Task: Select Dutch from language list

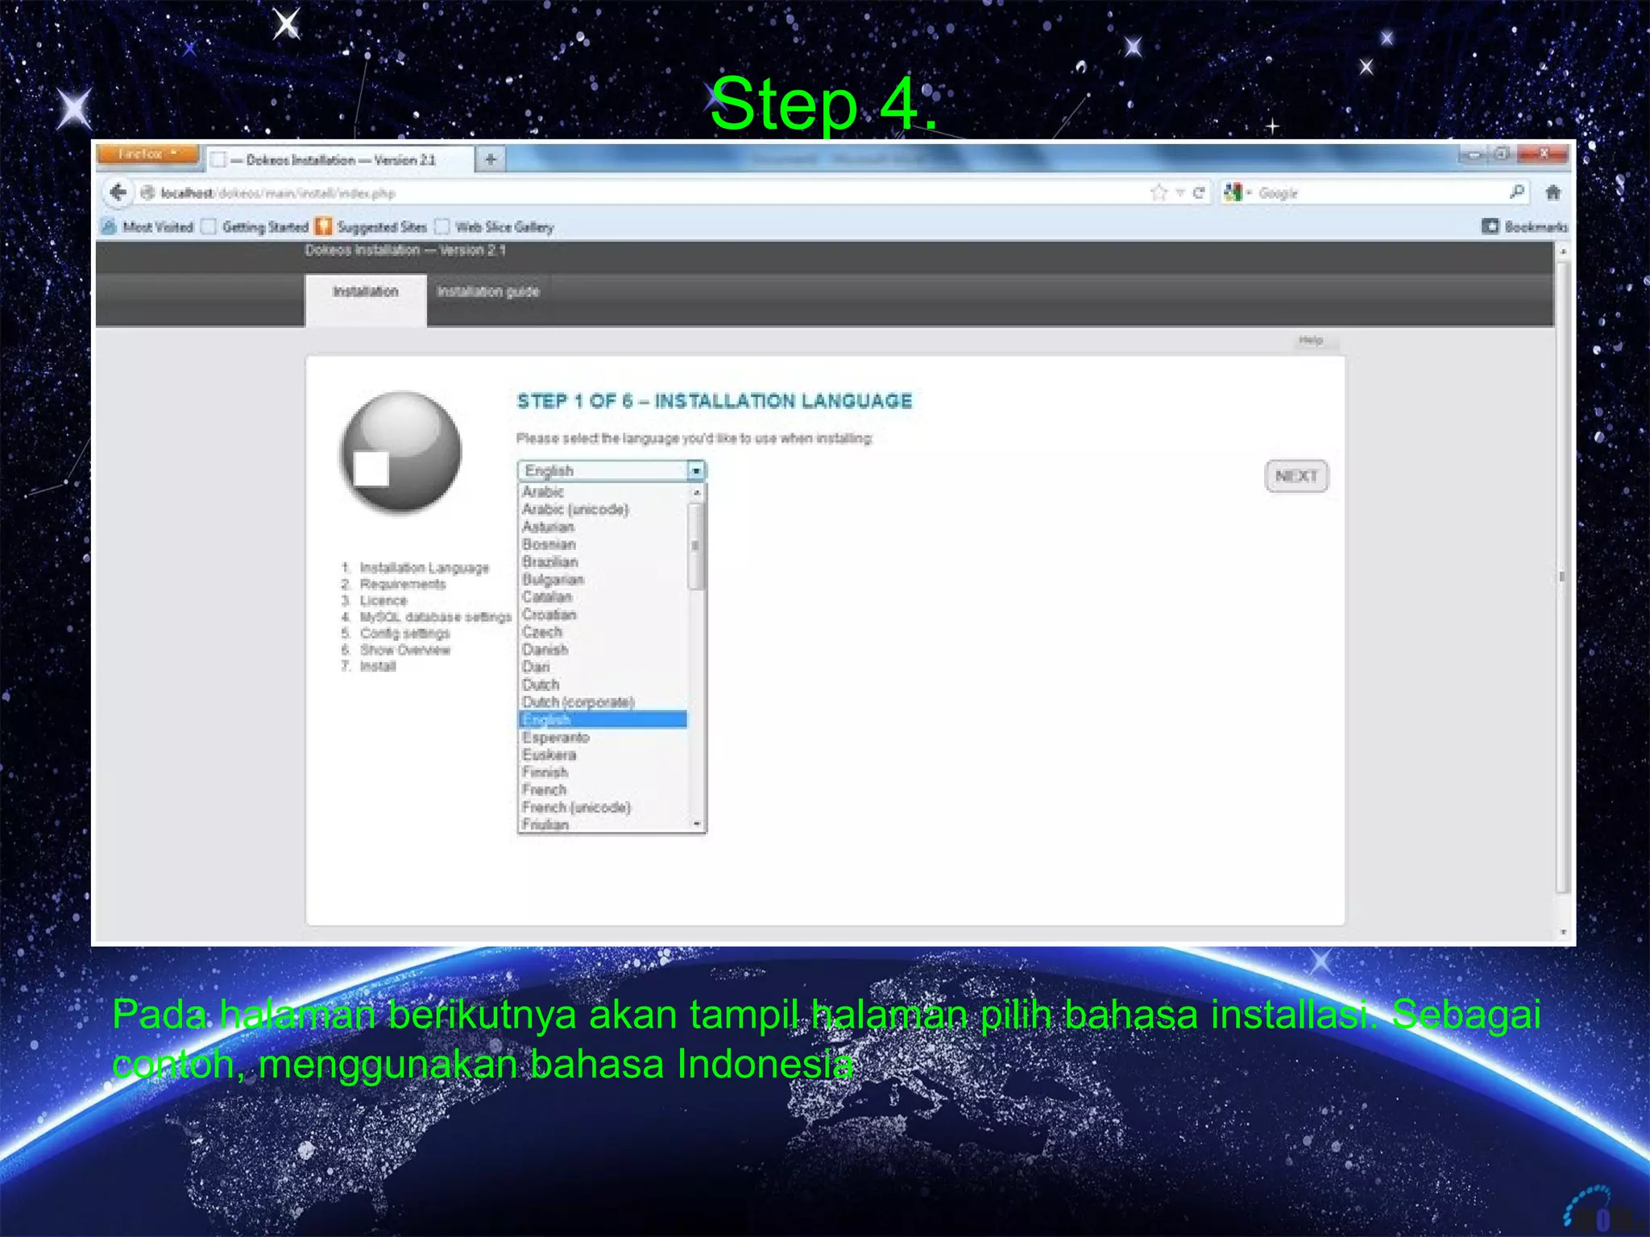Action: pos(540,685)
